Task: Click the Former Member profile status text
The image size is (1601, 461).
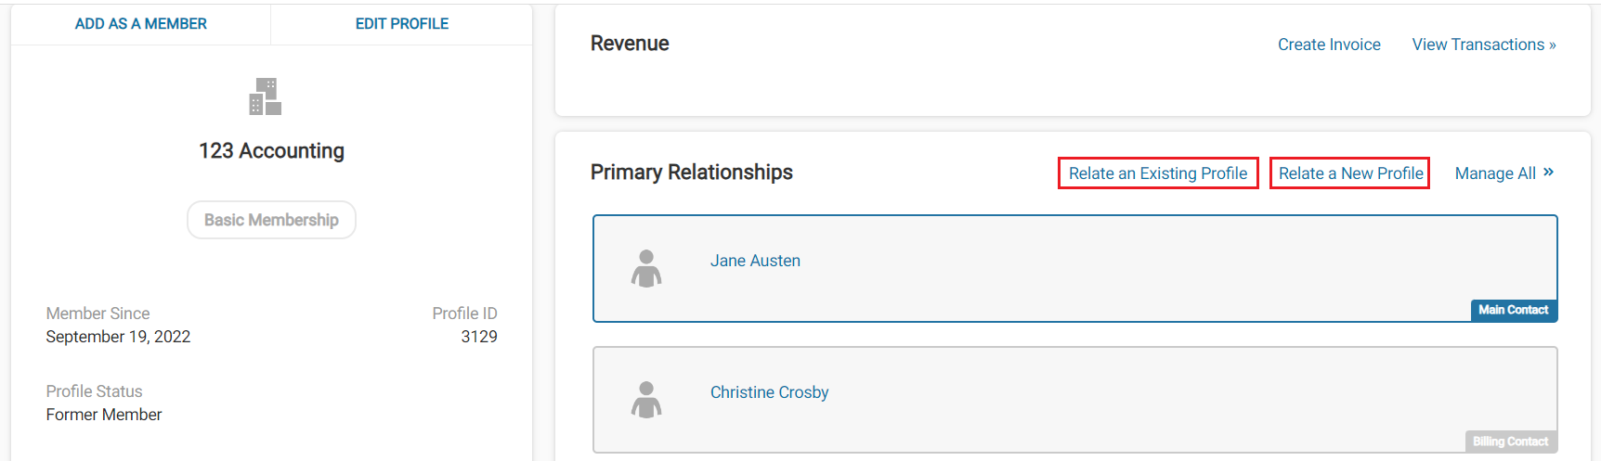Action: pos(104,415)
